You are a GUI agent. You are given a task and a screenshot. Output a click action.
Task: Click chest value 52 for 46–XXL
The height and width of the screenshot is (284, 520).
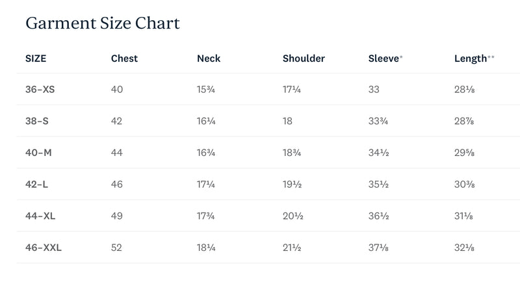tap(116, 248)
